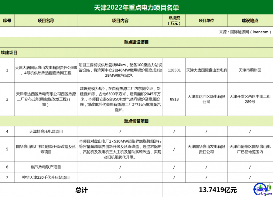Click the description starting 建设规模为5台
This screenshot has width=273, height=197.
coord(120,99)
